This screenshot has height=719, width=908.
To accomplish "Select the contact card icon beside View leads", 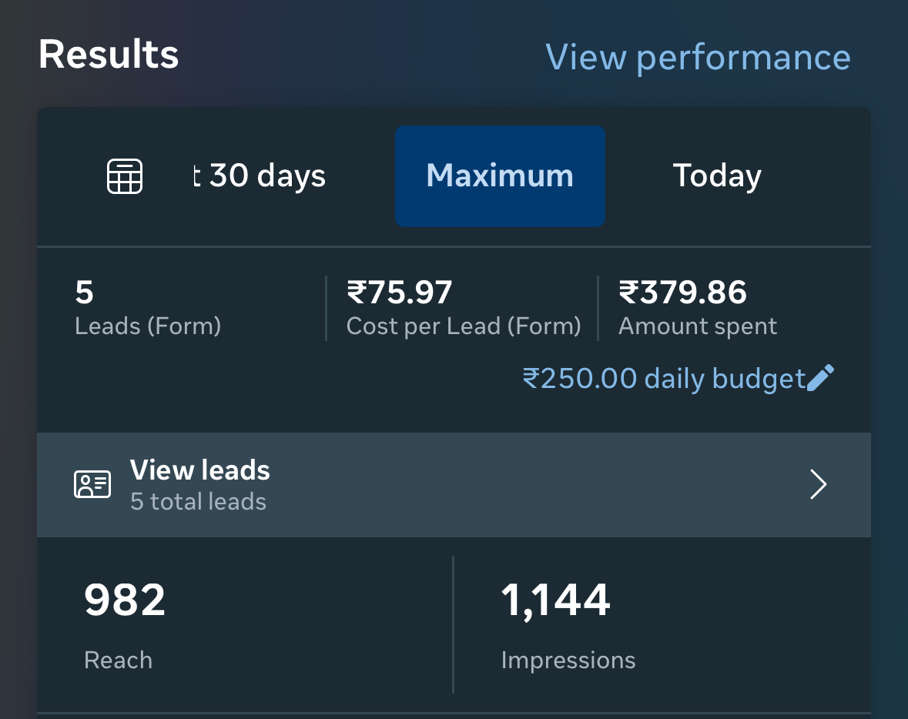I will pyautogui.click(x=92, y=484).
